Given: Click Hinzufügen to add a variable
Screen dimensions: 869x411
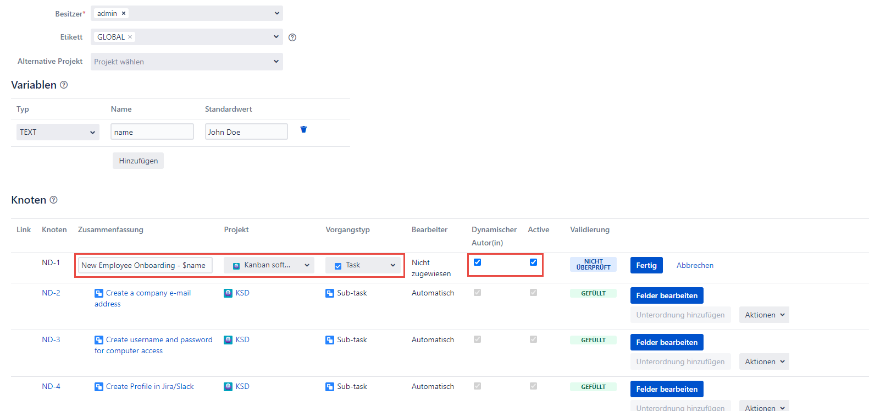Looking at the screenshot, I should [x=139, y=161].
